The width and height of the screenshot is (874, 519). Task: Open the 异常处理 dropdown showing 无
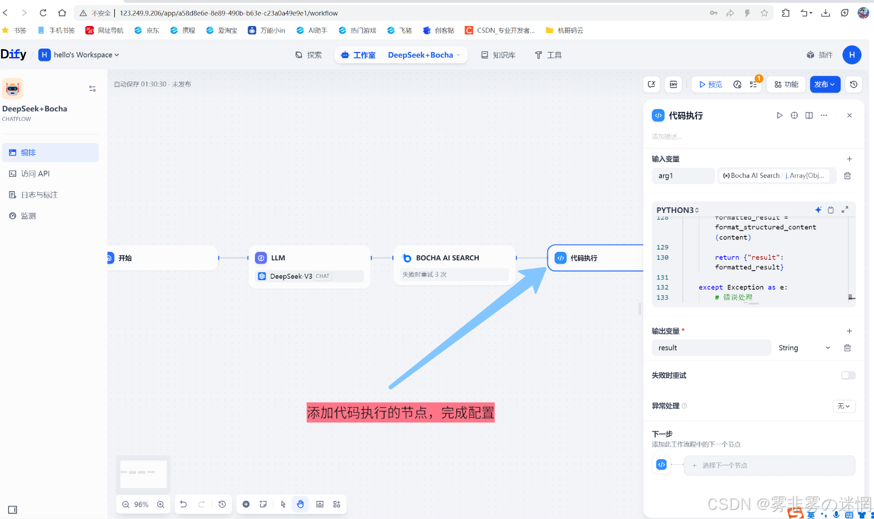(844, 406)
